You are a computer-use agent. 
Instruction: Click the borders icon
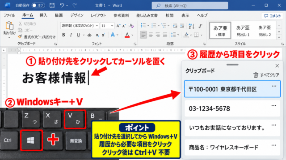pyautogui.click(x=197, y=35)
